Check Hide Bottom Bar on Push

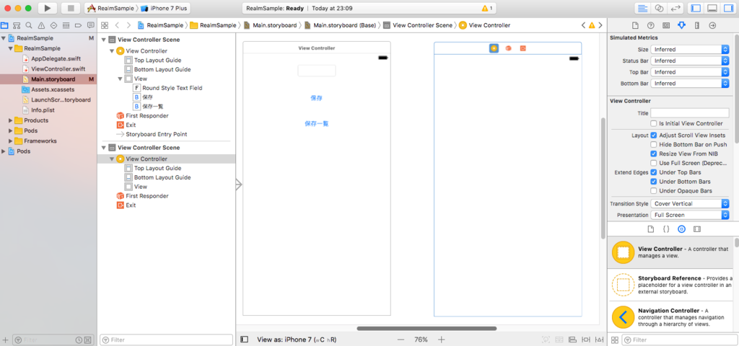[x=654, y=144]
